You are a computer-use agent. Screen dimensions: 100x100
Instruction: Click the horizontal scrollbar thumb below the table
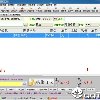click(21, 75)
